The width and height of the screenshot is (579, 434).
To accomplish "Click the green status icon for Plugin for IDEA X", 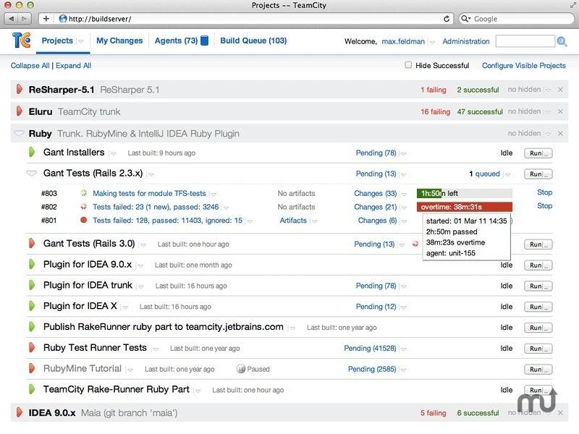I will pyautogui.click(x=32, y=305).
